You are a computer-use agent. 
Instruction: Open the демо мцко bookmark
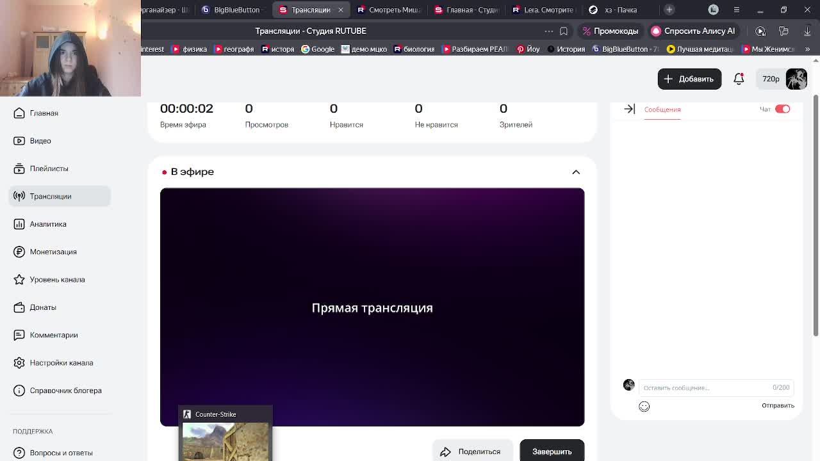point(364,49)
